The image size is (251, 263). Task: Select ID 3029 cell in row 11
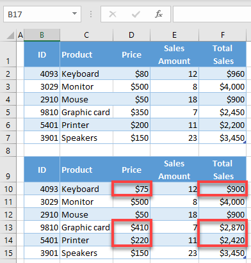(42, 202)
